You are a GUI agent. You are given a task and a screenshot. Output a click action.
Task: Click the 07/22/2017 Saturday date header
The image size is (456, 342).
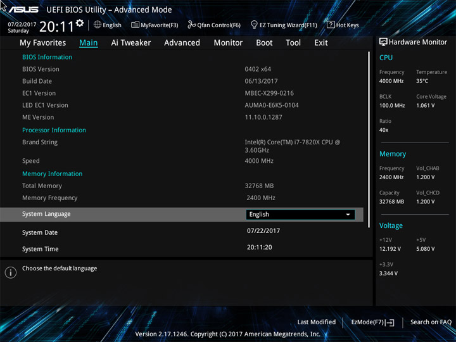click(22, 27)
